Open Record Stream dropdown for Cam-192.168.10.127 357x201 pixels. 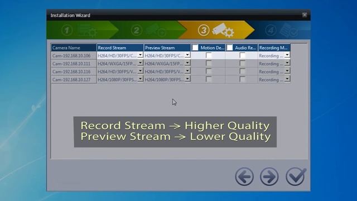140,79
